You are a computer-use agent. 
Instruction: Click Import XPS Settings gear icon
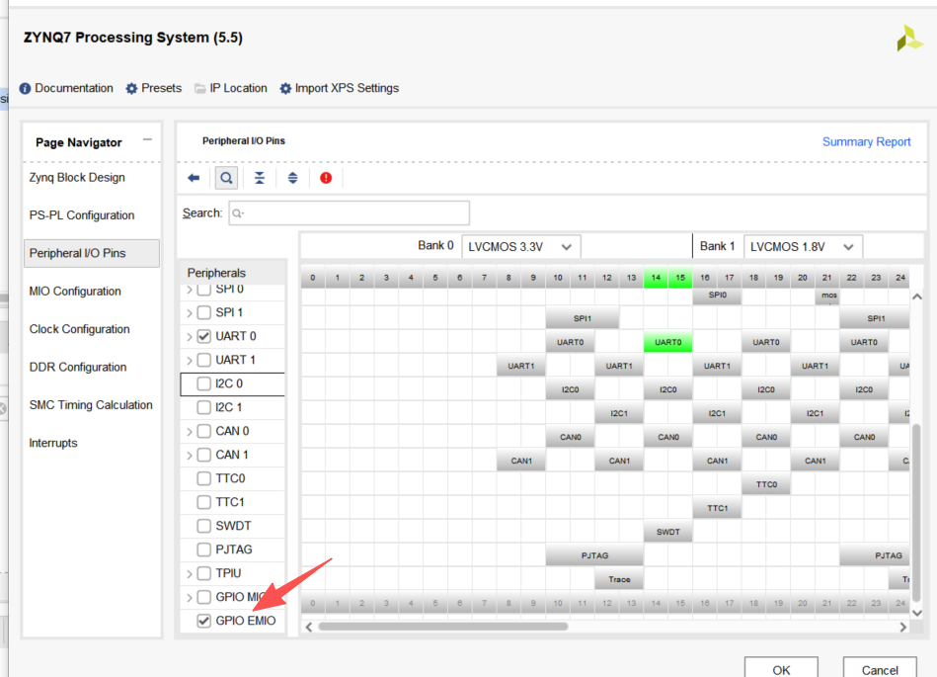click(285, 89)
